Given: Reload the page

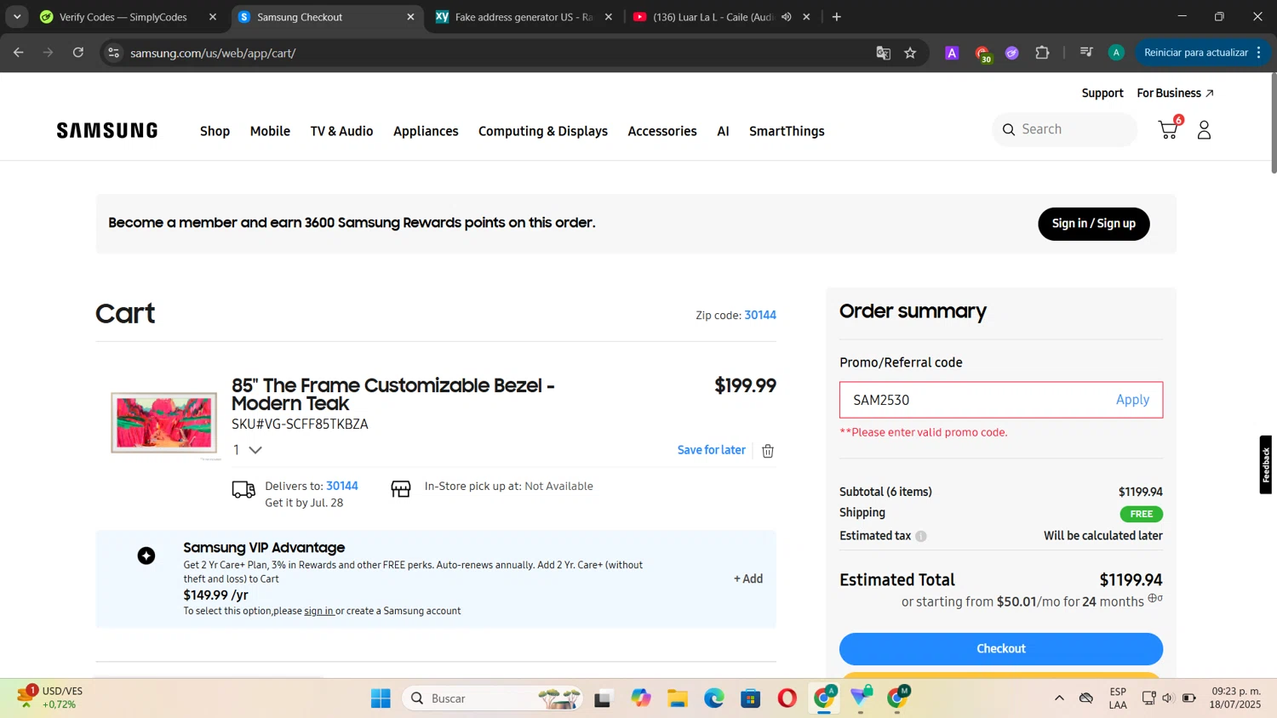Looking at the screenshot, I should click(x=78, y=53).
